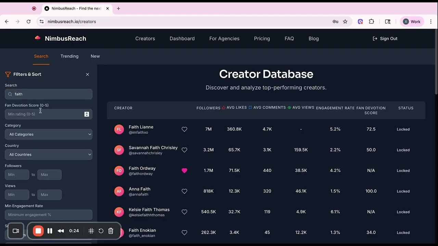Favorite Faith Lianne with heart icon

point(184,129)
